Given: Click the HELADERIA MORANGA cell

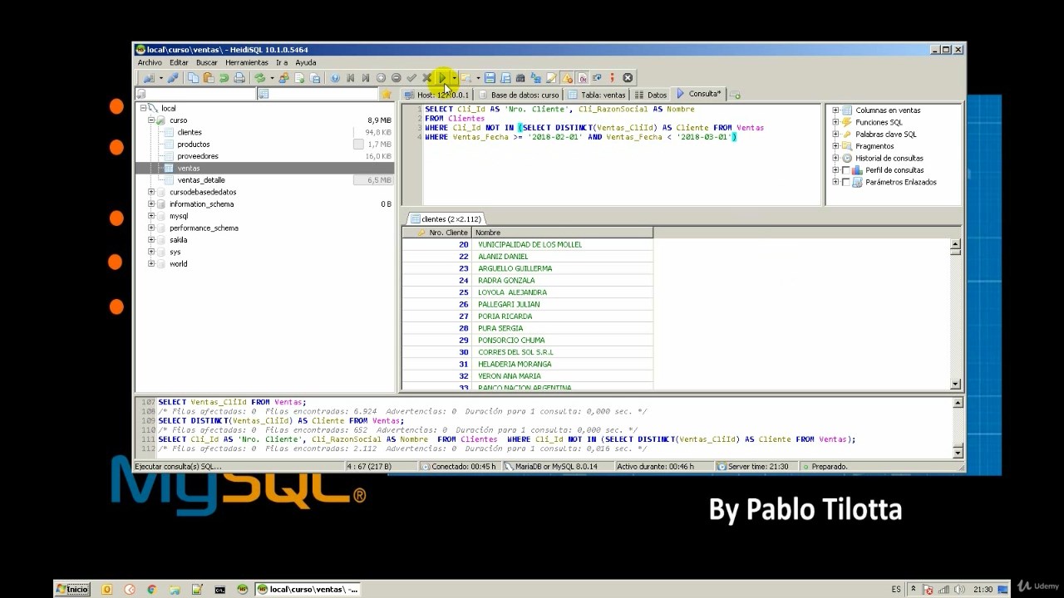Looking at the screenshot, I should click(x=563, y=364).
